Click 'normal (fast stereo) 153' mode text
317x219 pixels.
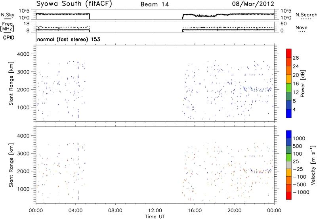[x=69, y=40]
